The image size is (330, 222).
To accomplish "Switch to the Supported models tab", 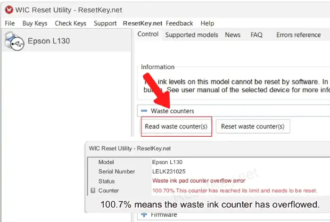I will click(x=191, y=35).
